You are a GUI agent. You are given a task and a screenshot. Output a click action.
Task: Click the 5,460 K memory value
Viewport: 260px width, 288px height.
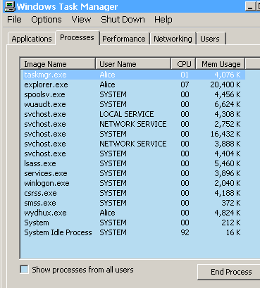coord(228,163)
